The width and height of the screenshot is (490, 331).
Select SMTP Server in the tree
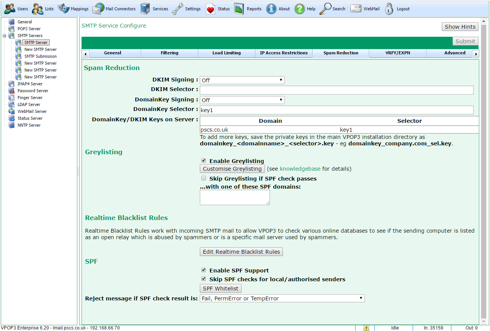click(36, 42)
